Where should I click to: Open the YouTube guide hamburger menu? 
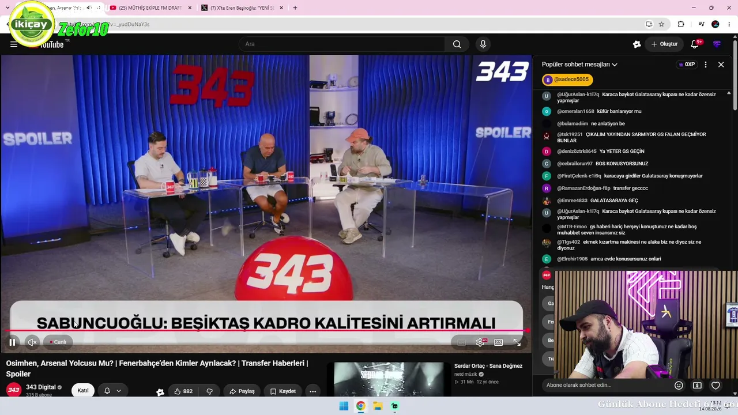14,44
